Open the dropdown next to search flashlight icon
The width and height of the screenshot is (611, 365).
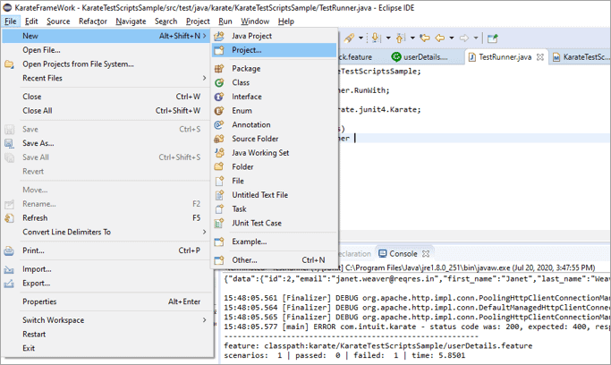361,38
